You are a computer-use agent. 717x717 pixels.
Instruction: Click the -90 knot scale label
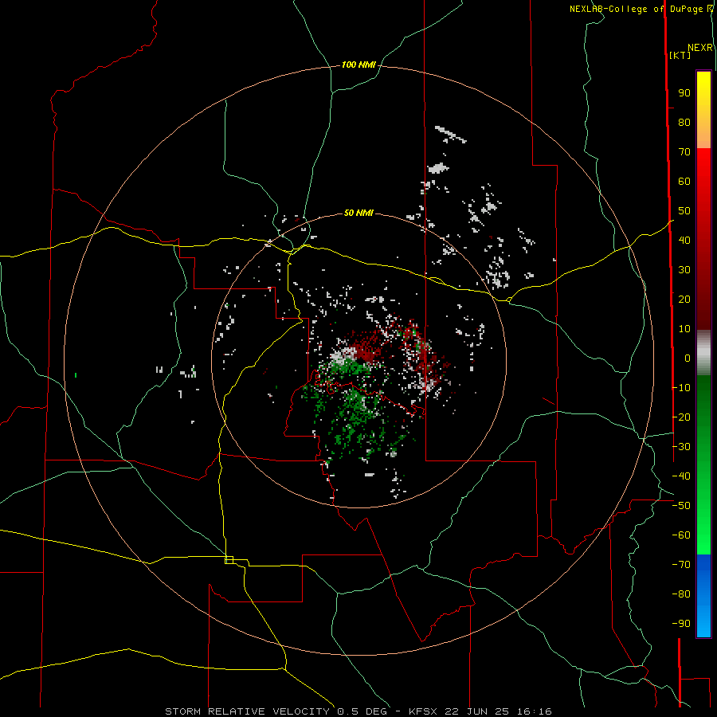click(x=681, y=623)
